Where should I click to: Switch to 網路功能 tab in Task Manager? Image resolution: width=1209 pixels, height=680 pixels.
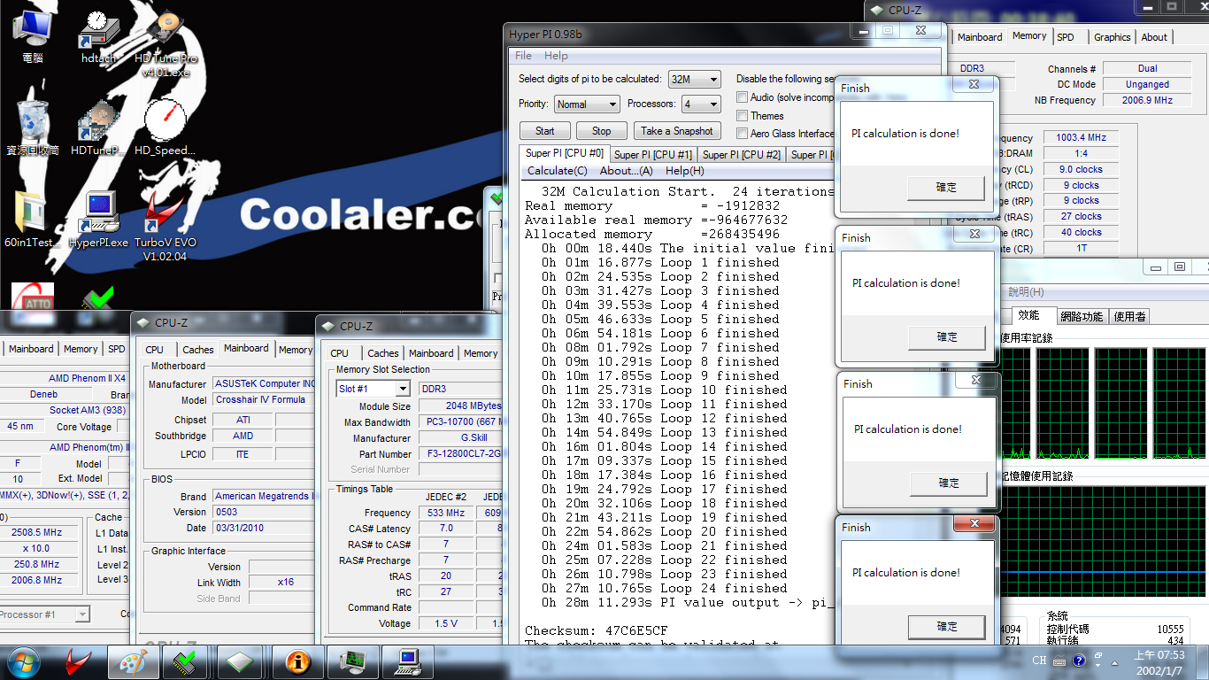pos(1082,316)
